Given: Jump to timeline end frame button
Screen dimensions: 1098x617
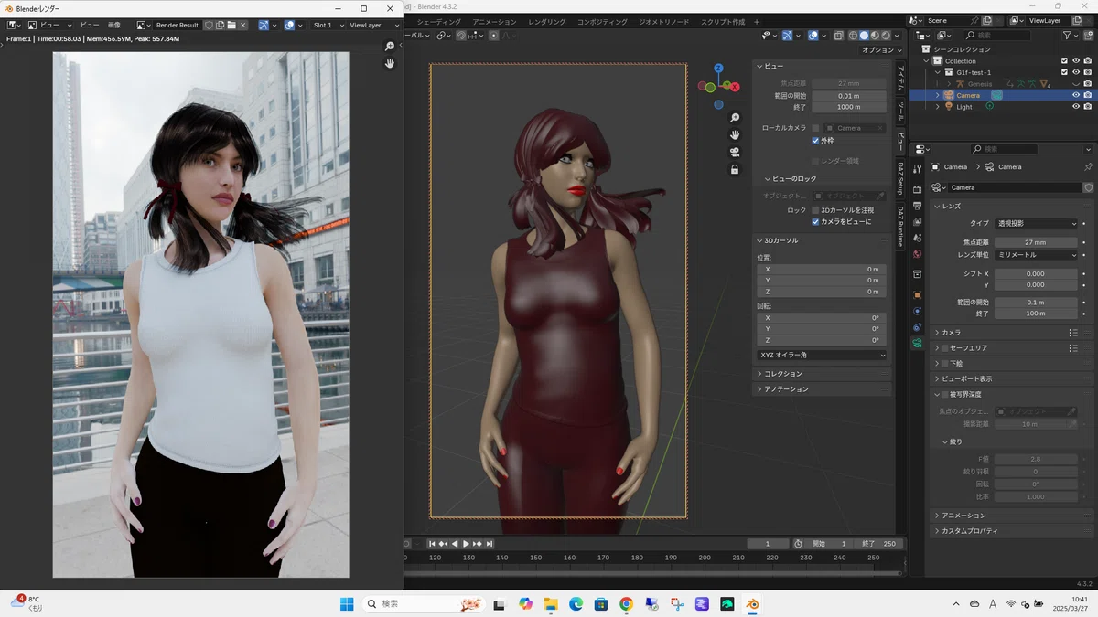Looking at the screenshot, I should [x=490, y=544].
